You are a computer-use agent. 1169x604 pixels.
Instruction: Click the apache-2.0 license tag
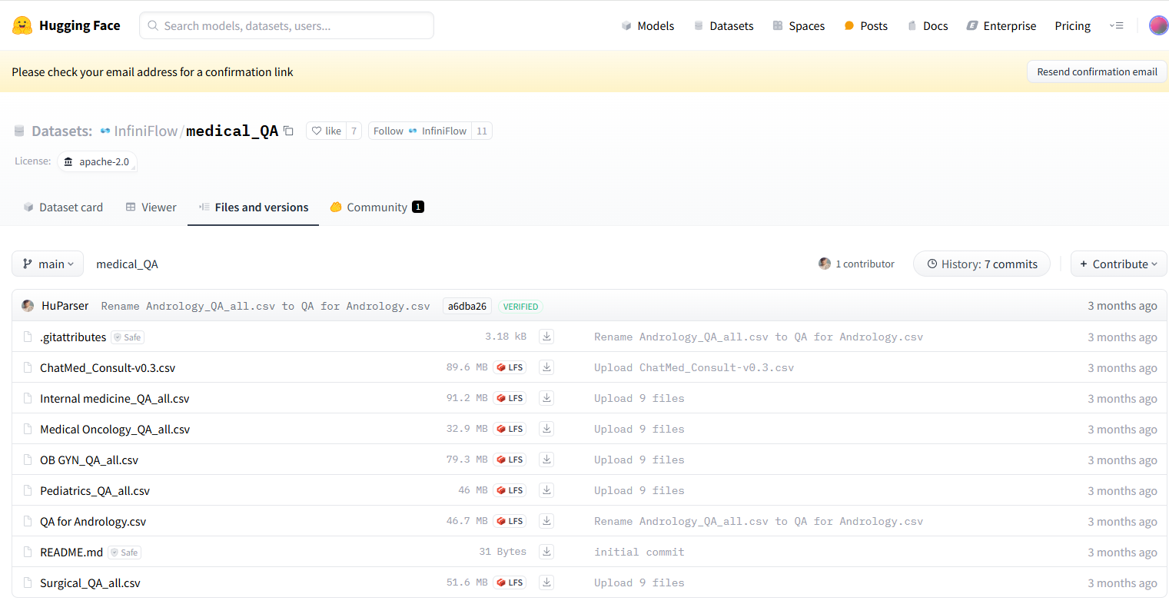97,161
